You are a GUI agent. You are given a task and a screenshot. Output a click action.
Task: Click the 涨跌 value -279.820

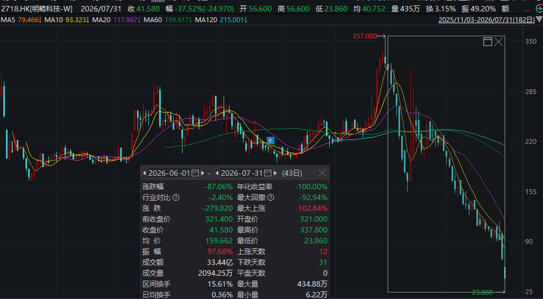[218, 209]
